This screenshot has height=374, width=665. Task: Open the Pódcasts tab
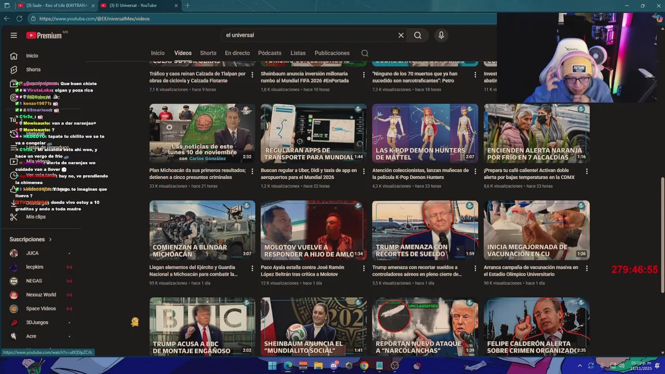(x=270, y=53)
